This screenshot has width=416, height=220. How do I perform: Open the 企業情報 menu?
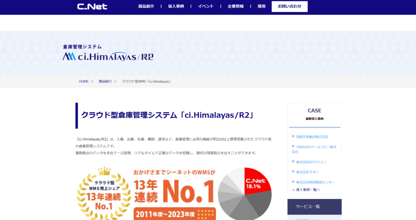236,6
